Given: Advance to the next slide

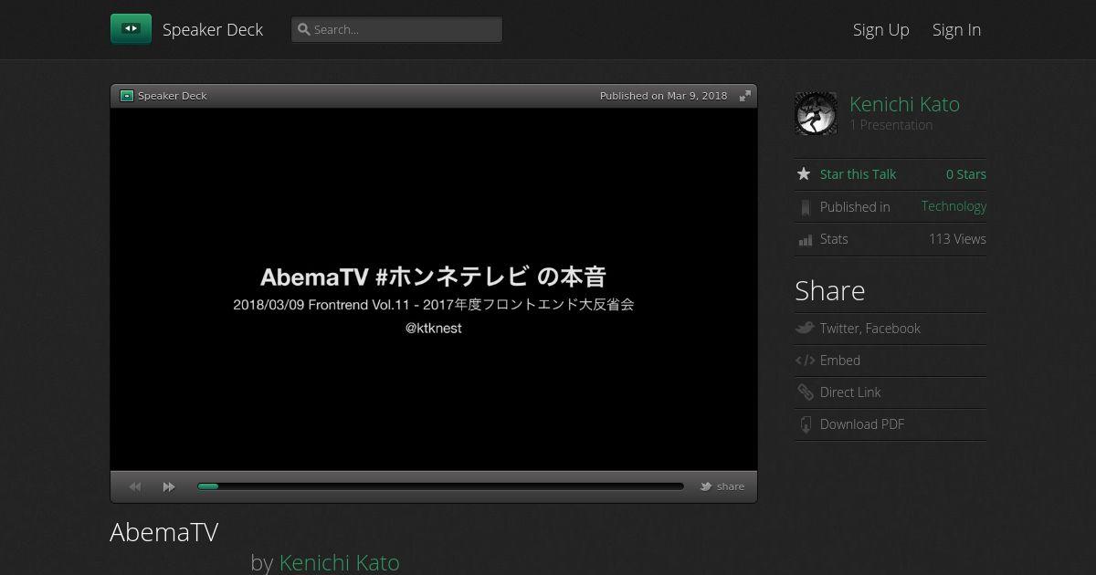Looking at the screenshot, I should click(x=169, y=486).
